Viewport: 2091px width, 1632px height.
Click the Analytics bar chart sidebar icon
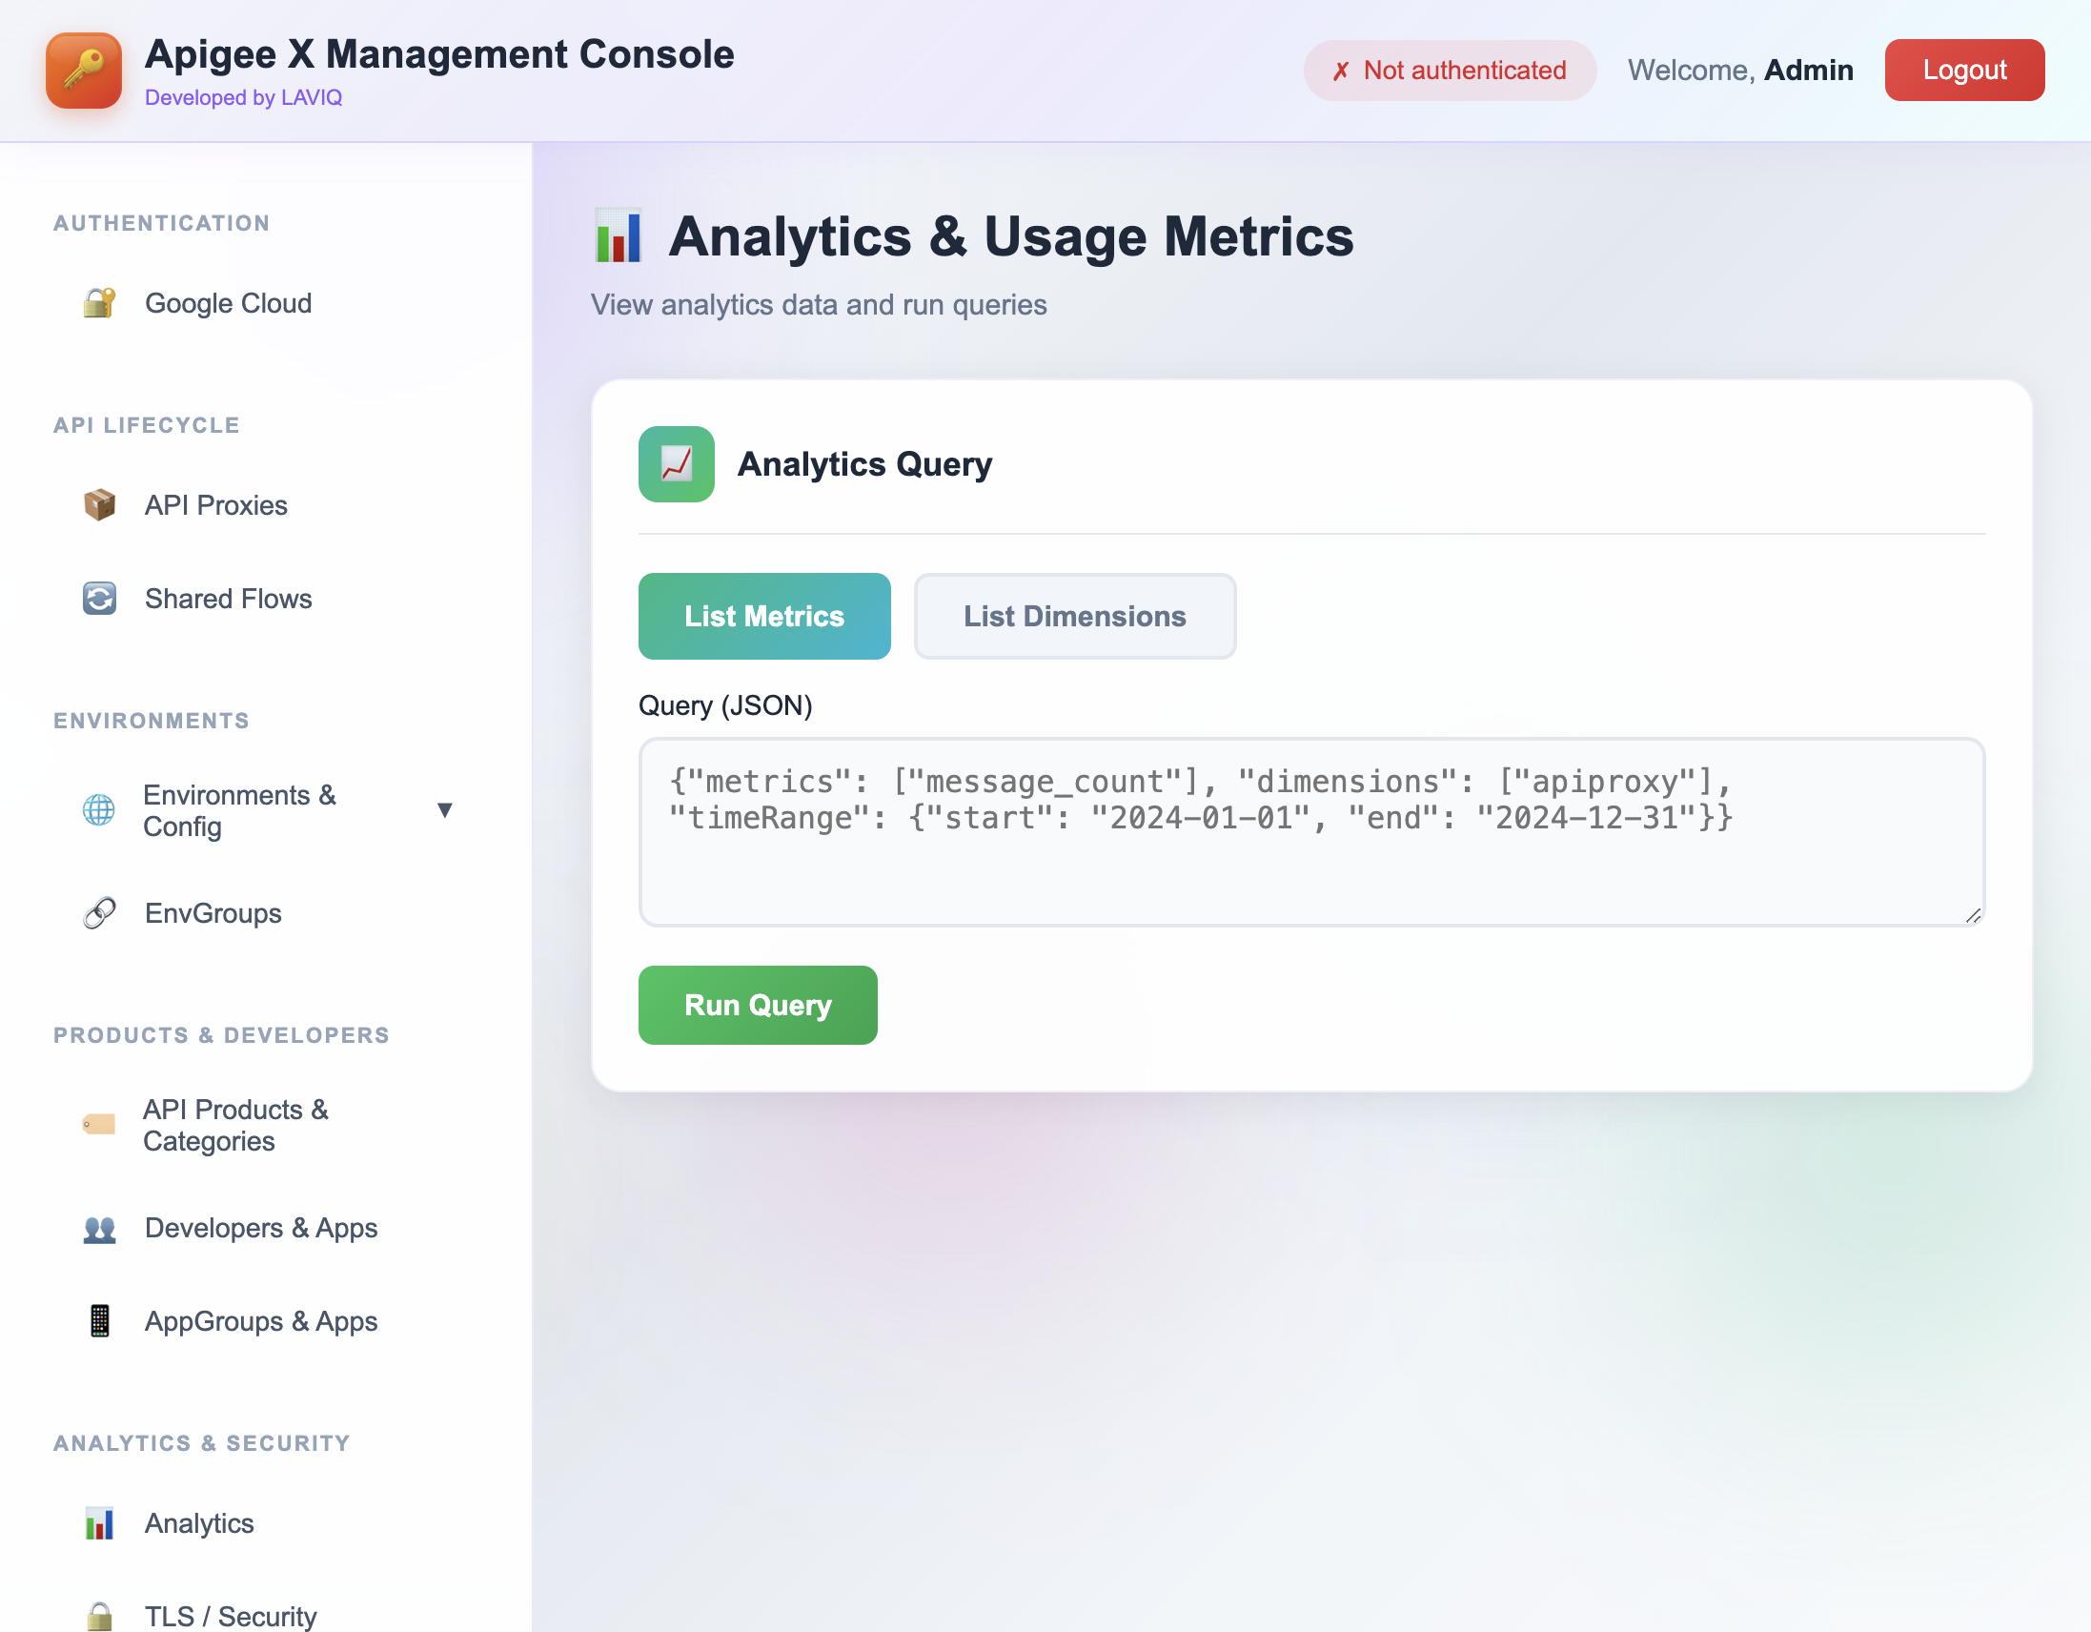99,1522
